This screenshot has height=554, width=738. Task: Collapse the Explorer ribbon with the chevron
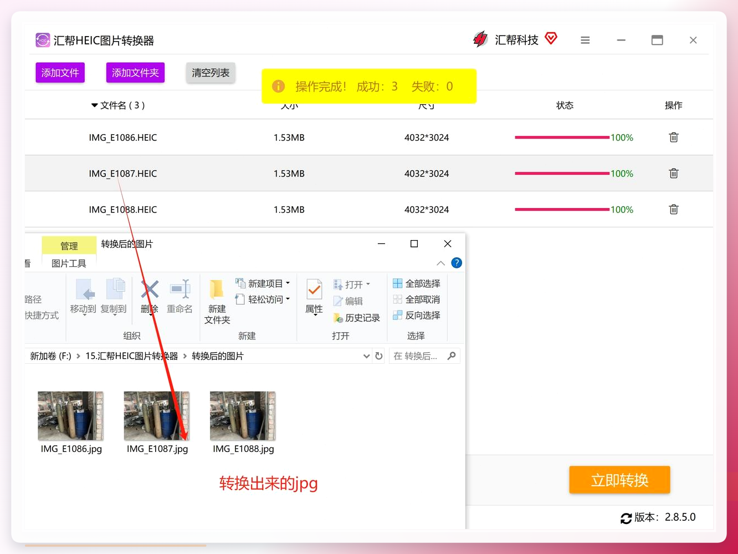pos(440,263)
